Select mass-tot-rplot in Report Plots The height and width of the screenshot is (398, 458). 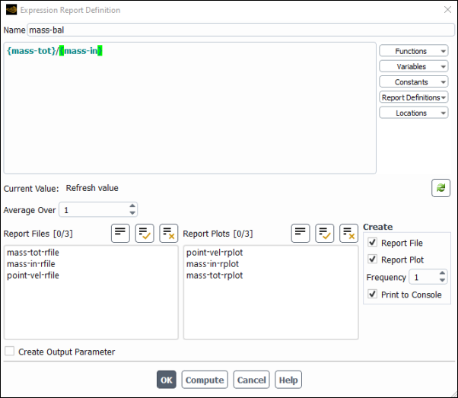tap(215, 275)
